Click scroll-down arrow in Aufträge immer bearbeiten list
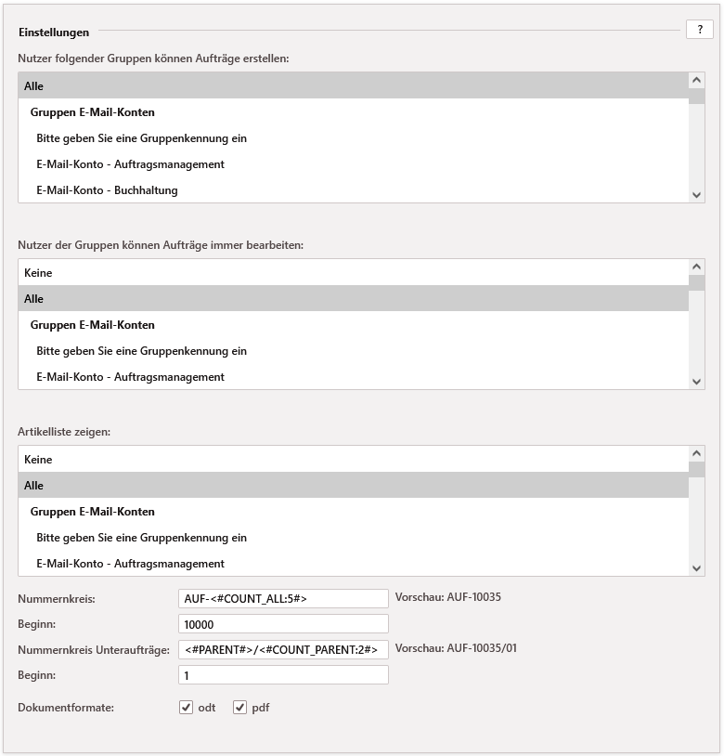This screenshot has width=724, height=756. (x=697, y=382)
